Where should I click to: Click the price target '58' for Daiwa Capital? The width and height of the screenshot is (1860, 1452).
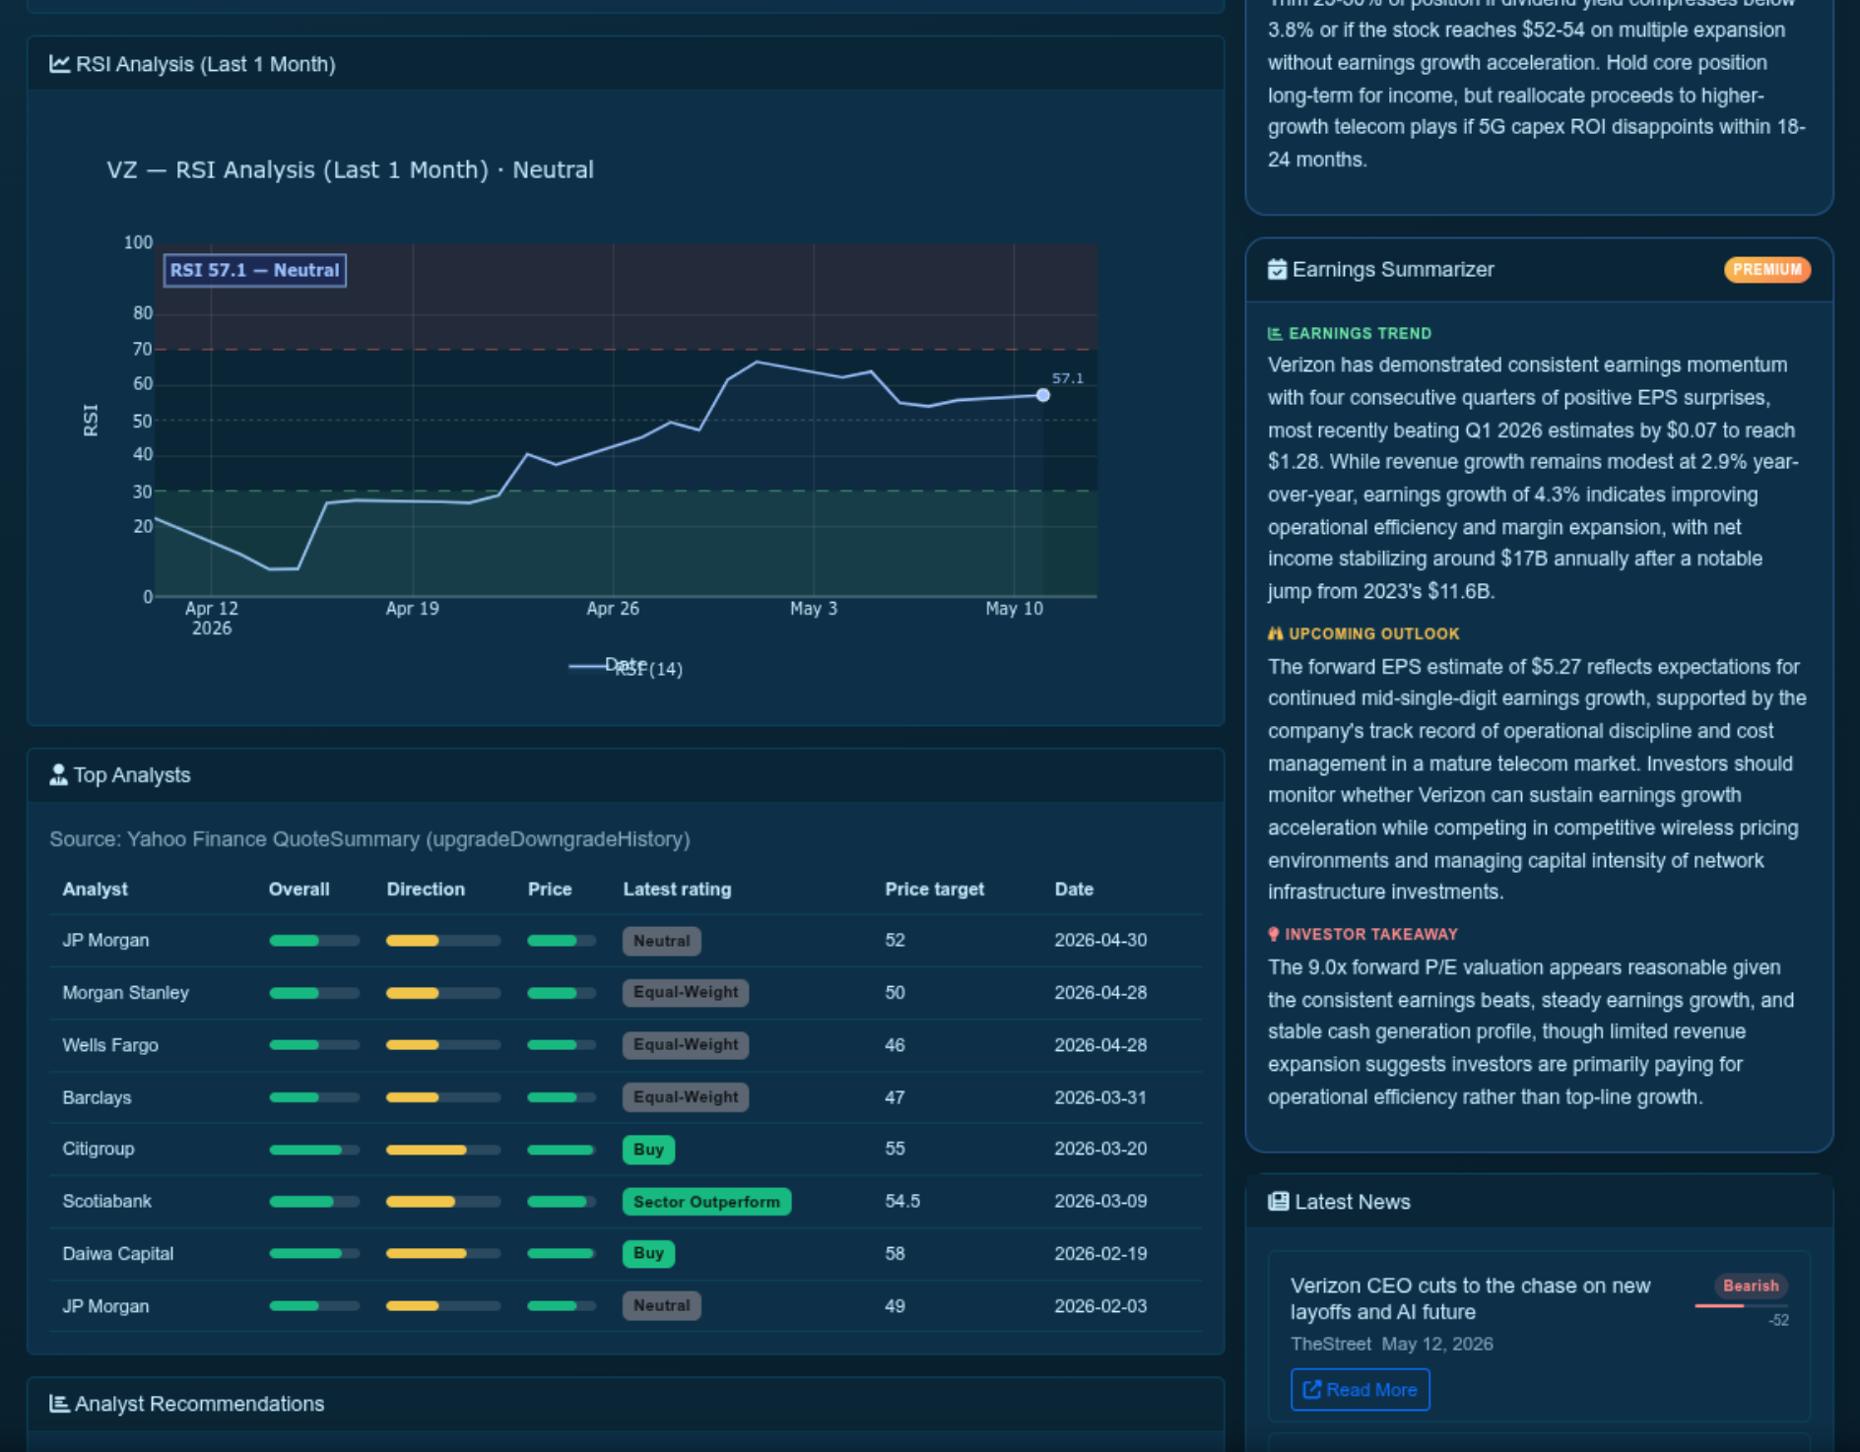click(895, 1254)
